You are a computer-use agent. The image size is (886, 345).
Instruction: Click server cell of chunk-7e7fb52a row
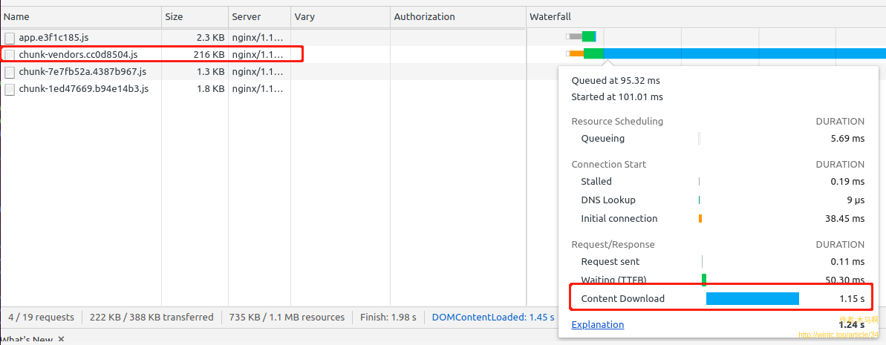(258, 72)
